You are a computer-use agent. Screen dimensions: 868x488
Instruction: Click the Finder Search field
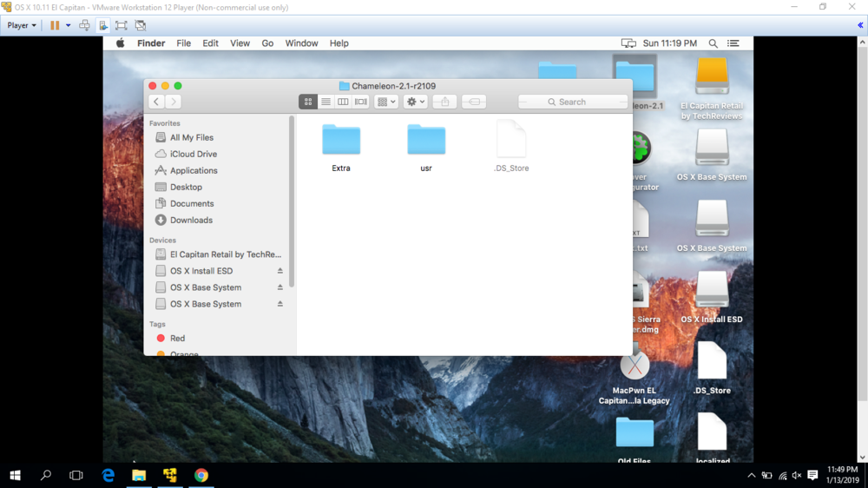pos(573,102)
